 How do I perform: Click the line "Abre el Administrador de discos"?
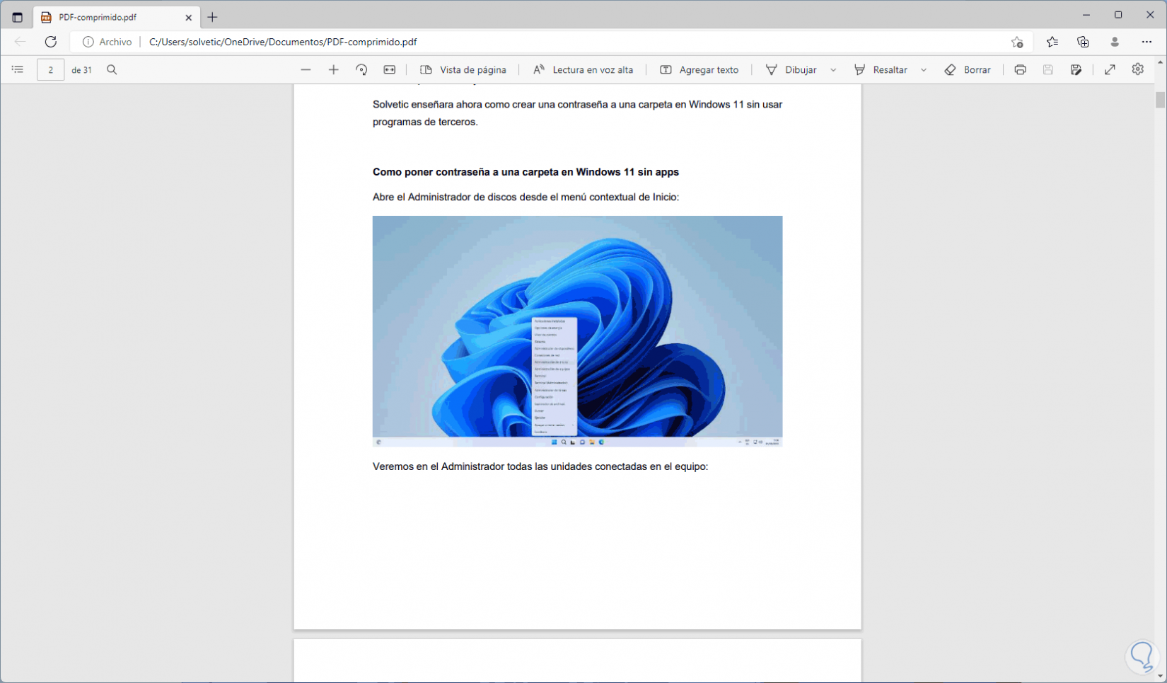point(526,197)
